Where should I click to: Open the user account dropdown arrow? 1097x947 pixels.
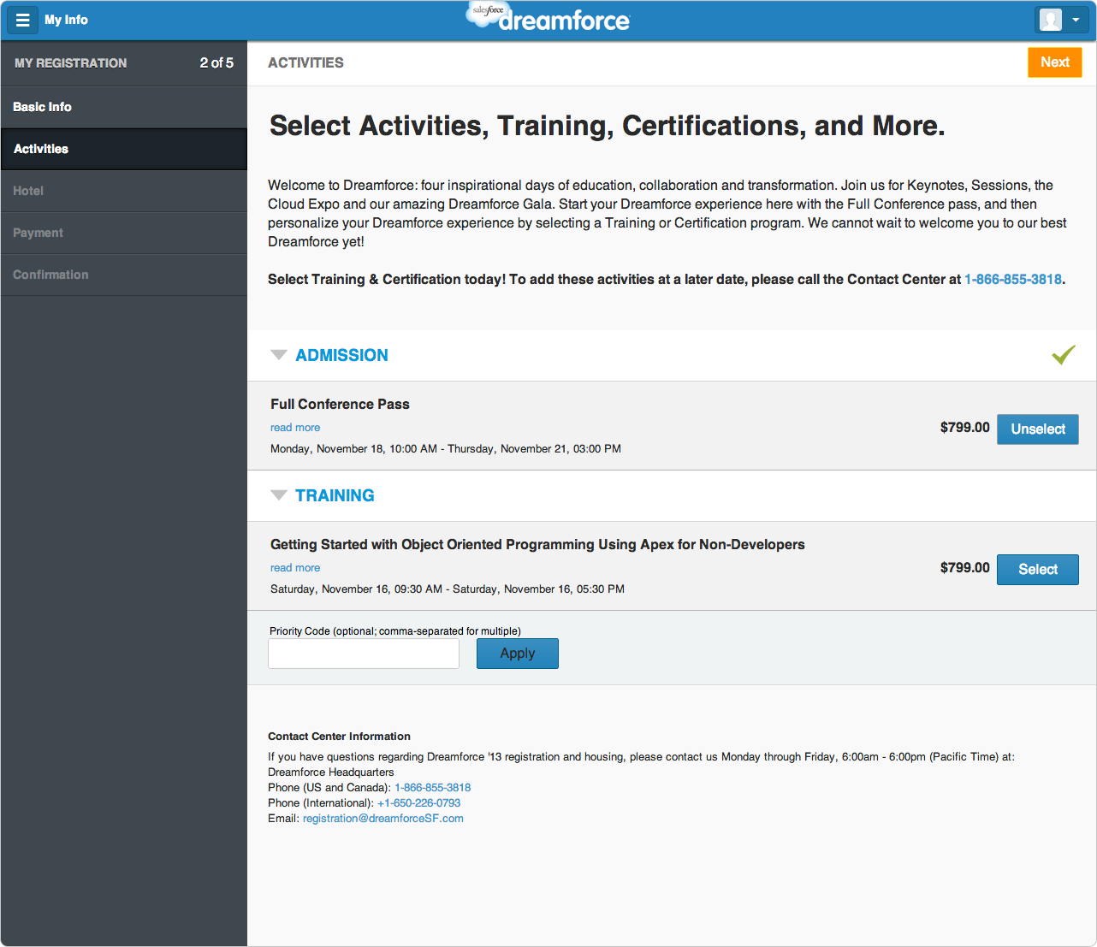pyautogui.click(x=1076, y=20)
